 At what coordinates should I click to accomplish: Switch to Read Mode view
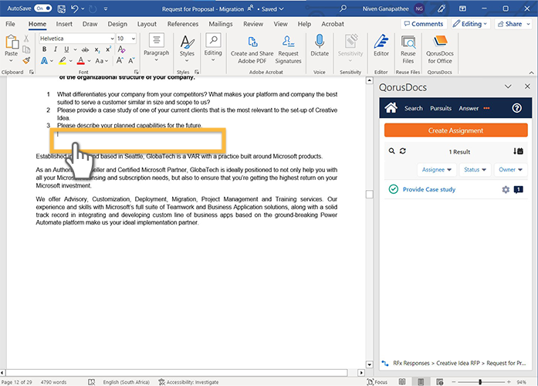(402, 381)
